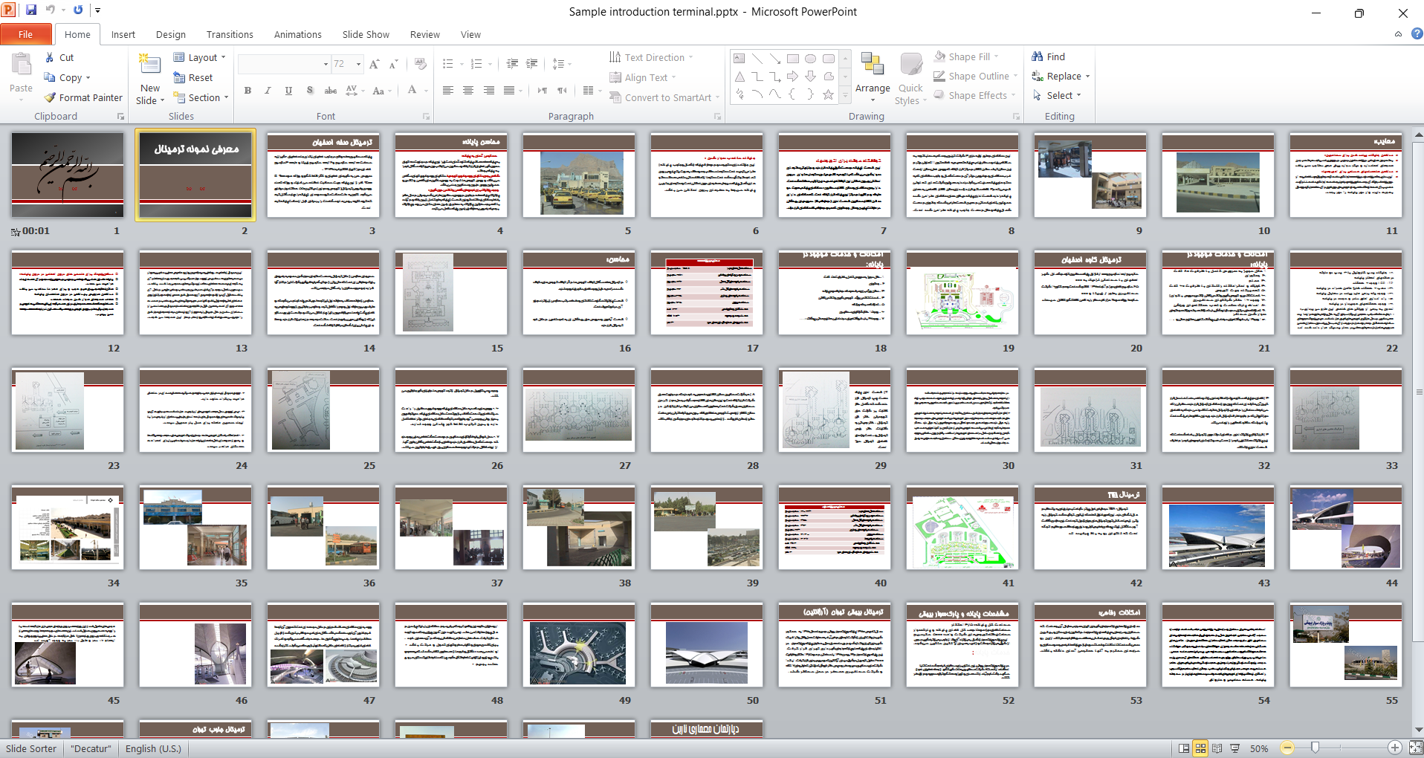Click the zoom slider handle
The image size is (1424, 758).
pos(1315,748)
